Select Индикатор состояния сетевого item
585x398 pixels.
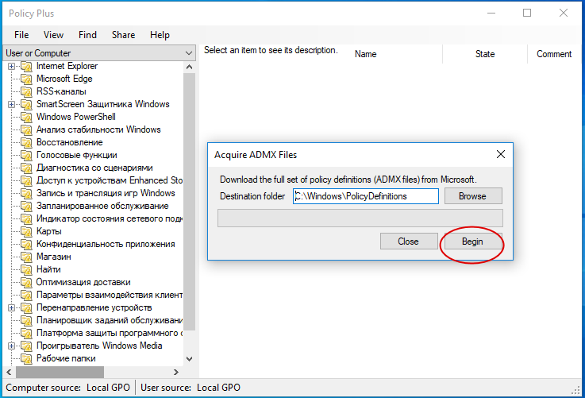(110, 218)
